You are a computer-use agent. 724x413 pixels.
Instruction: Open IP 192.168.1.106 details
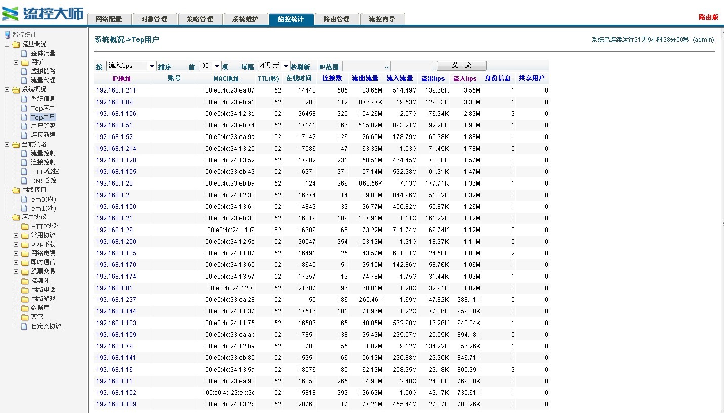(116, 114)
